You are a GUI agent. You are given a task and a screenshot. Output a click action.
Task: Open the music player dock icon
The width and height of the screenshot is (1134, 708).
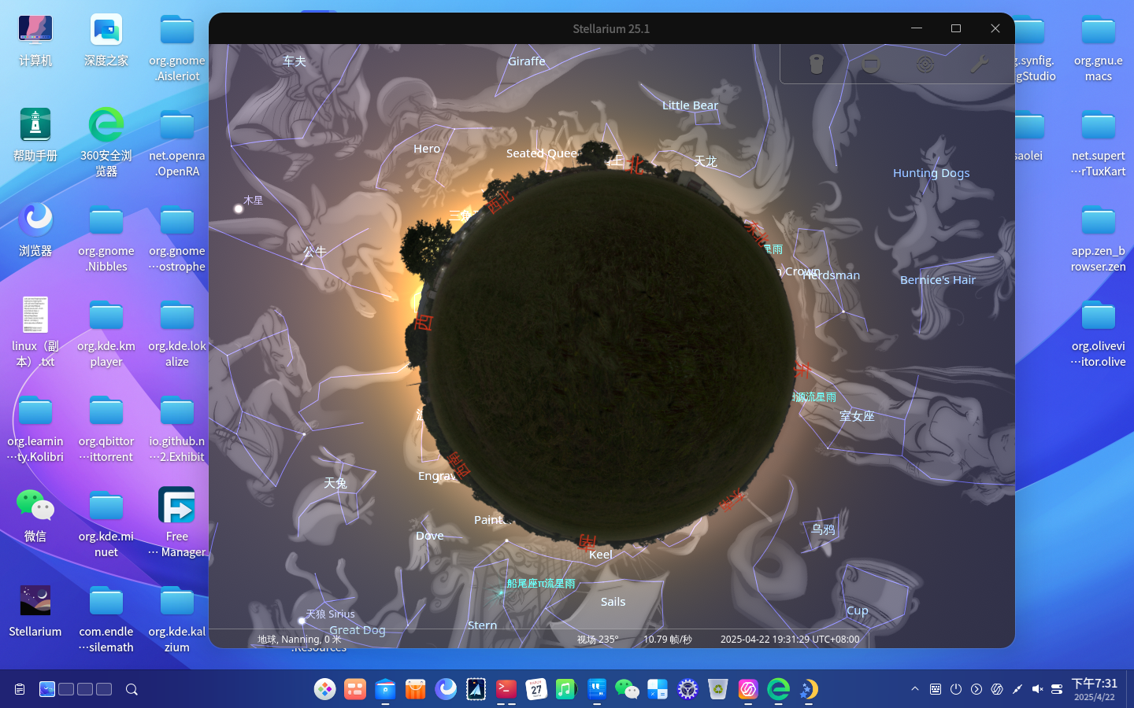tap(566, 689)
